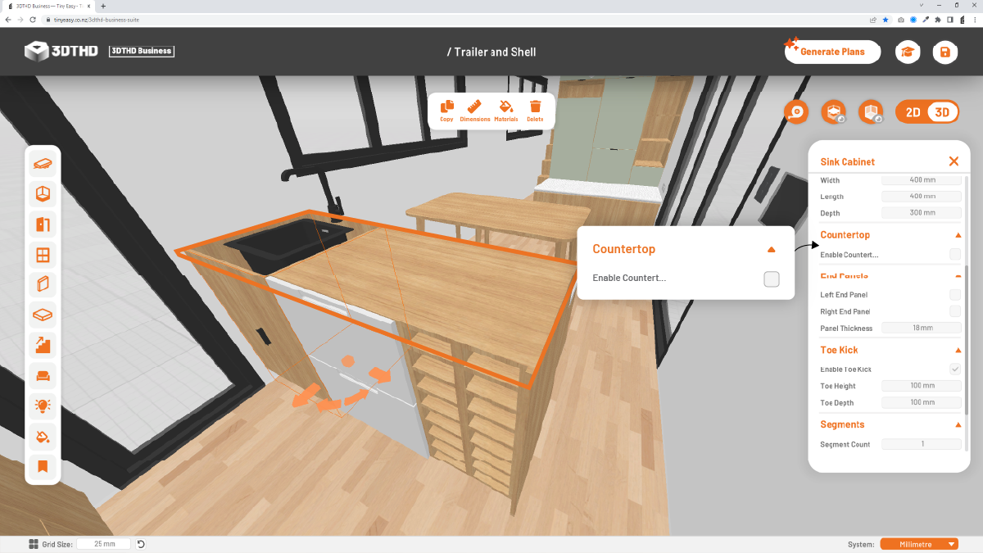This screenshot has height=553, width=983.
Task: Click the grid icon beside Grid Size
Action: 34,544
